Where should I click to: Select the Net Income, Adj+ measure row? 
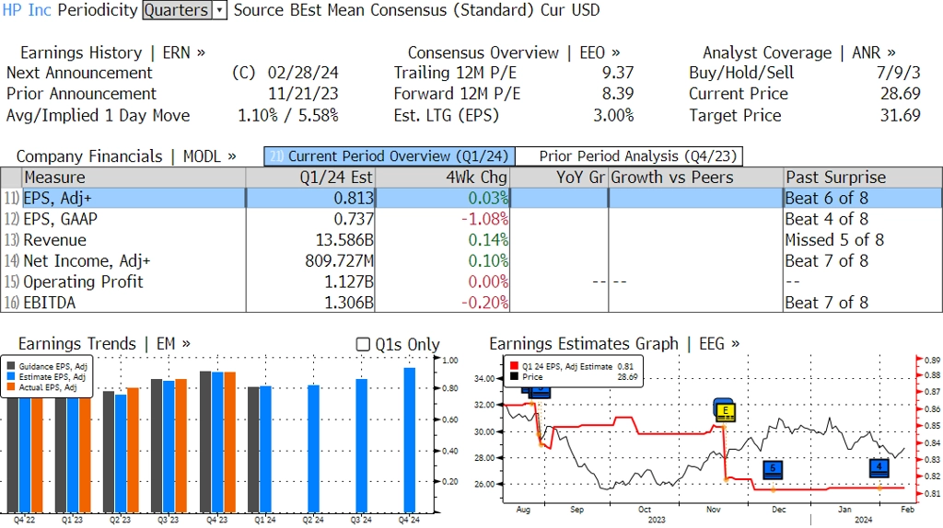(471, 260)
